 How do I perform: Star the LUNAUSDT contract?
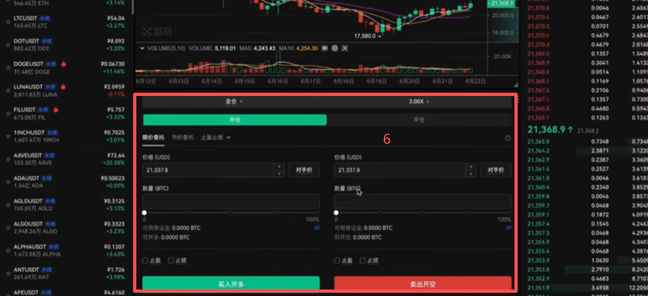coord(8,91)
